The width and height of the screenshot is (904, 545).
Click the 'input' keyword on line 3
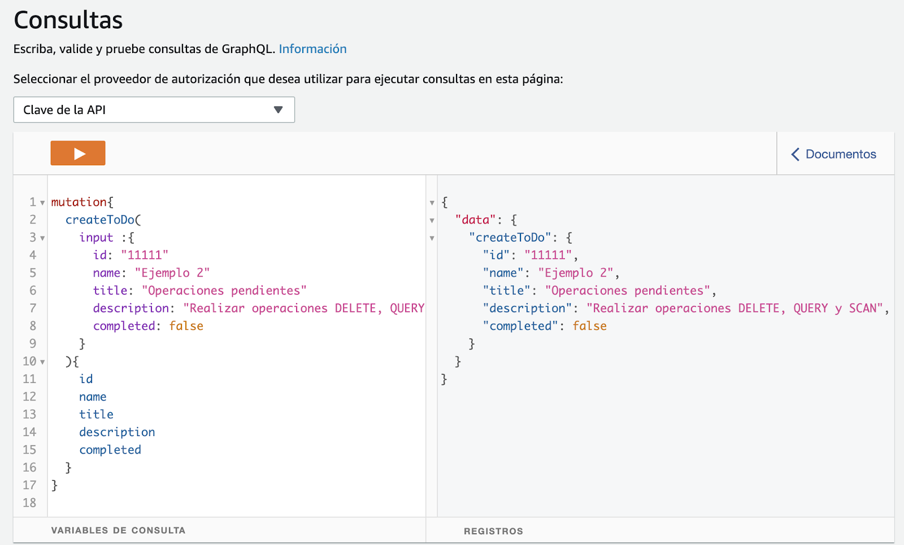96,238
